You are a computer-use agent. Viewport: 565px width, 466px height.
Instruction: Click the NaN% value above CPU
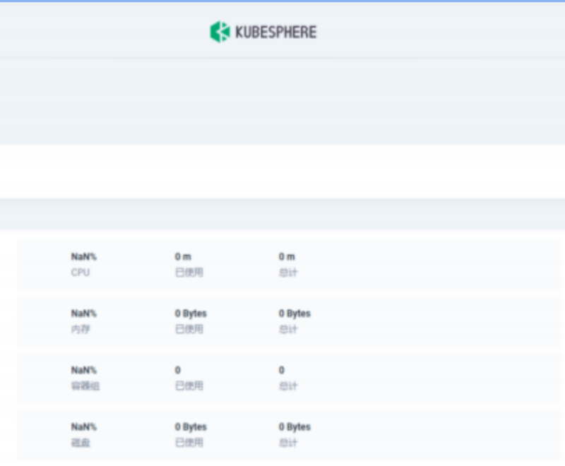click(x=83, y=257)
